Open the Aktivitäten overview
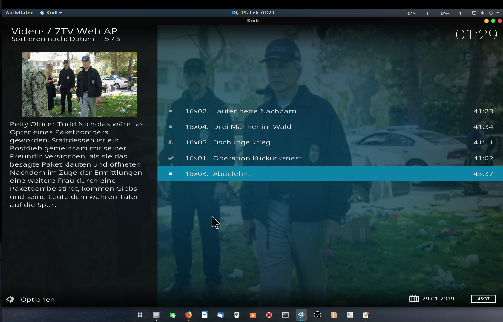503x322 pixels. coord(19,13)
